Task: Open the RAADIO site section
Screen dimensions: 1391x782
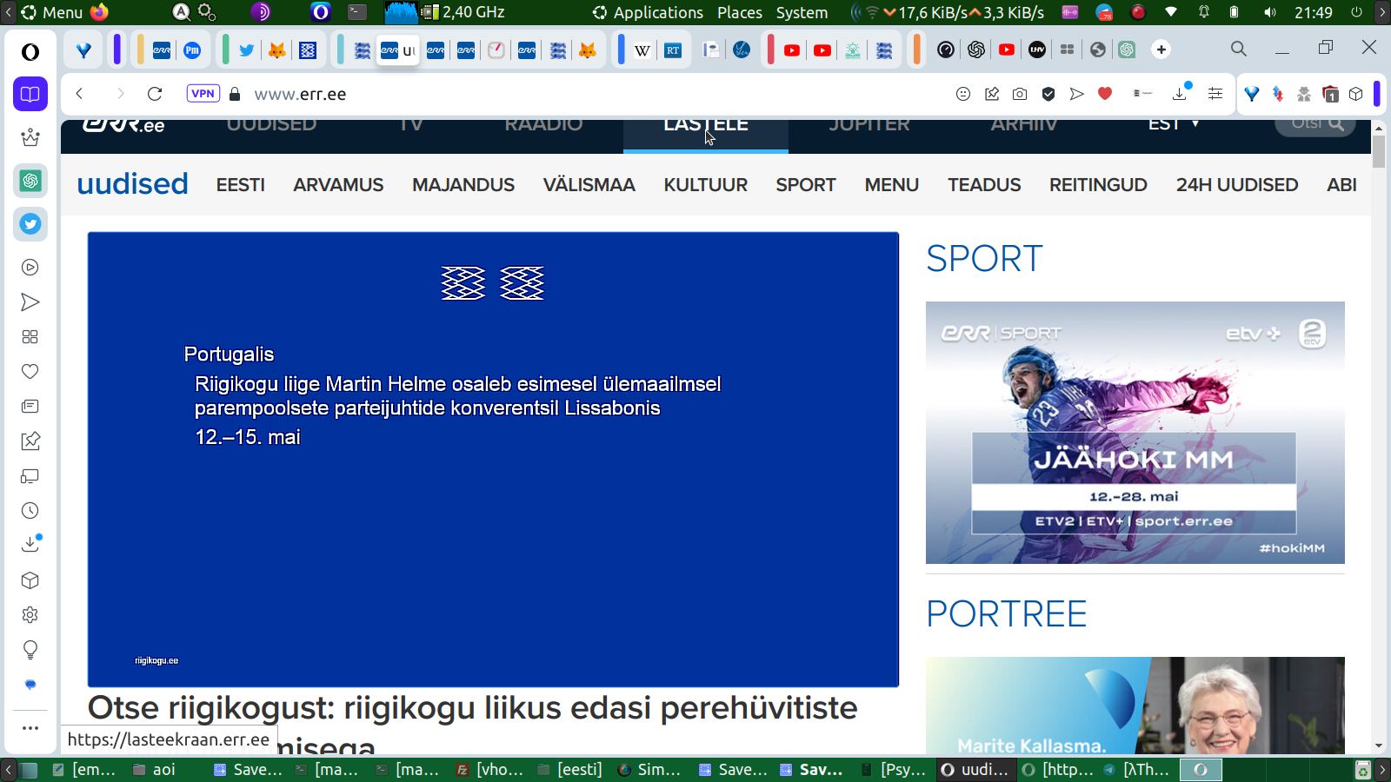Action: (x=543, y=127)
